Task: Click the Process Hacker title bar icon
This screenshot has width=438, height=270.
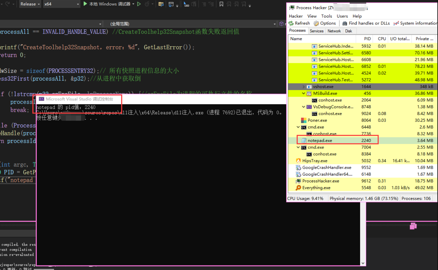Action: tap(292, 8)
